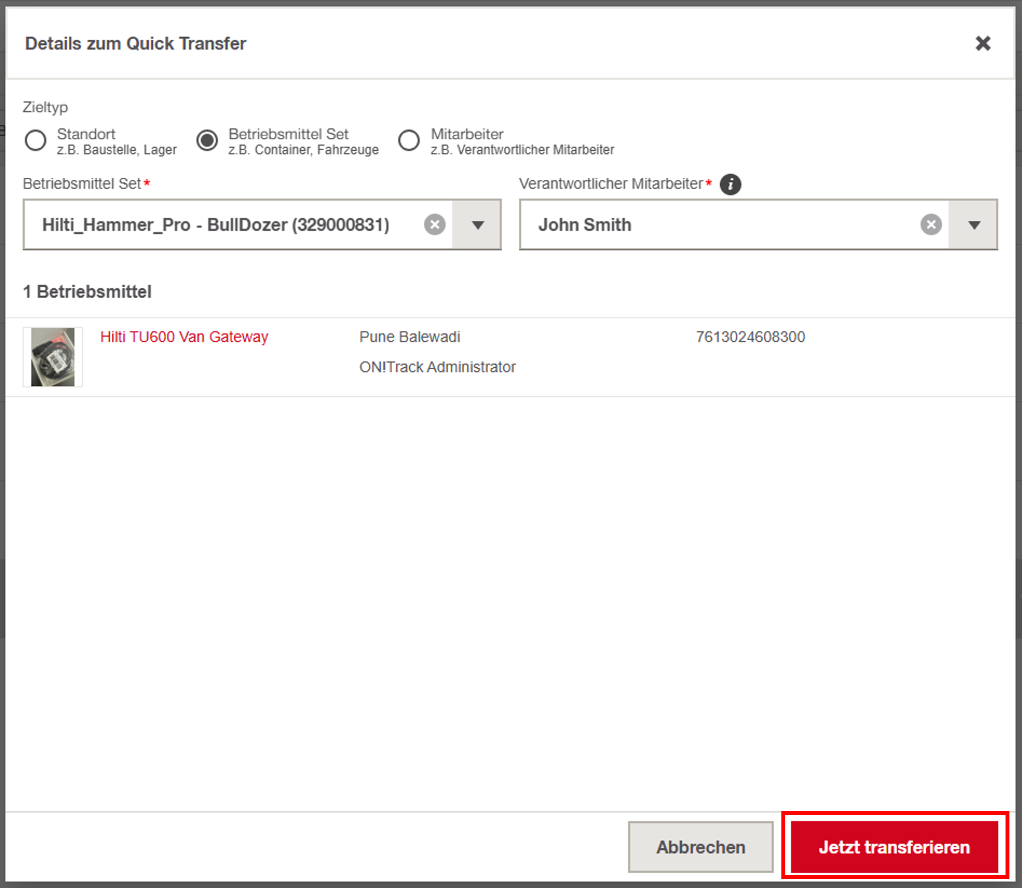The image size is (1022, 888).
Task: Click the Zieltyp label
Action: point(45,107)
